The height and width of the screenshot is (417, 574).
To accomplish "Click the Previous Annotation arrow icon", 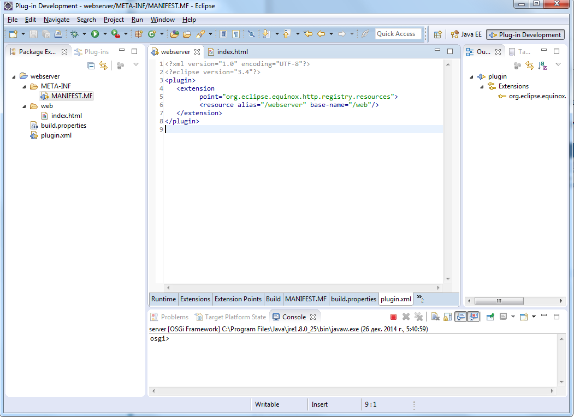I will 287,34.
